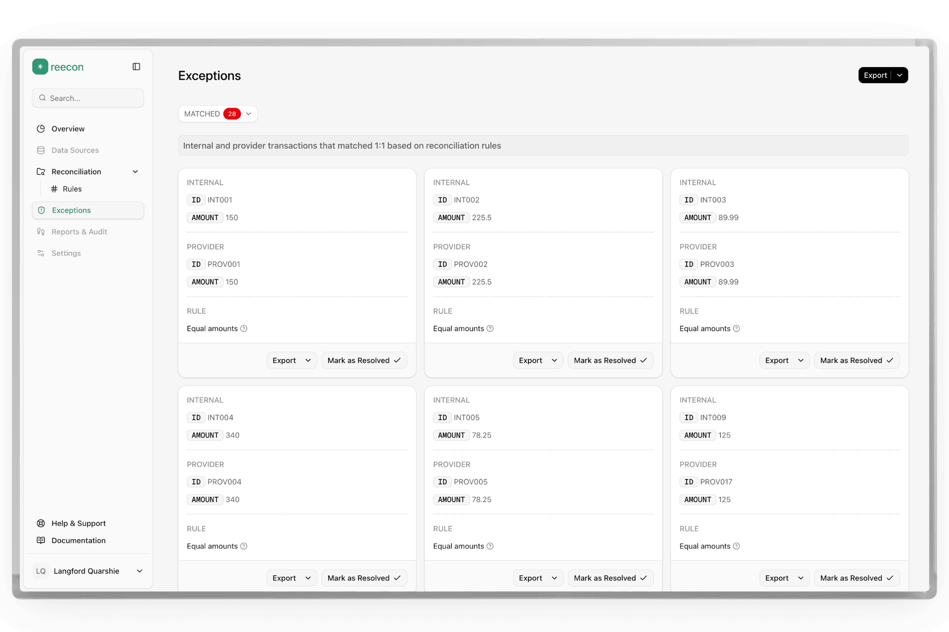Expand the Langford Quarshie account menu

[x=139, y=571]
